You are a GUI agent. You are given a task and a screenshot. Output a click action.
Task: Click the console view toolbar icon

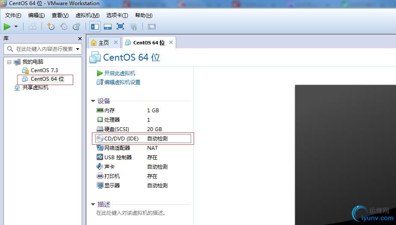(151, 26)
